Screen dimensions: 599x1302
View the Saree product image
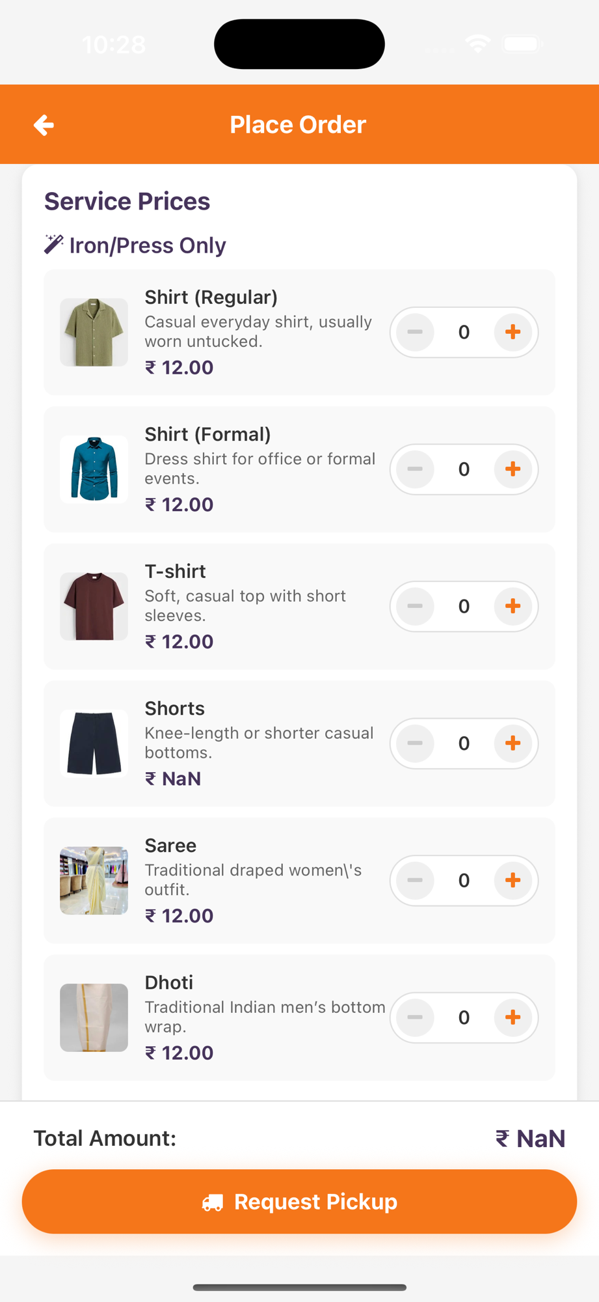pos(94,880)
